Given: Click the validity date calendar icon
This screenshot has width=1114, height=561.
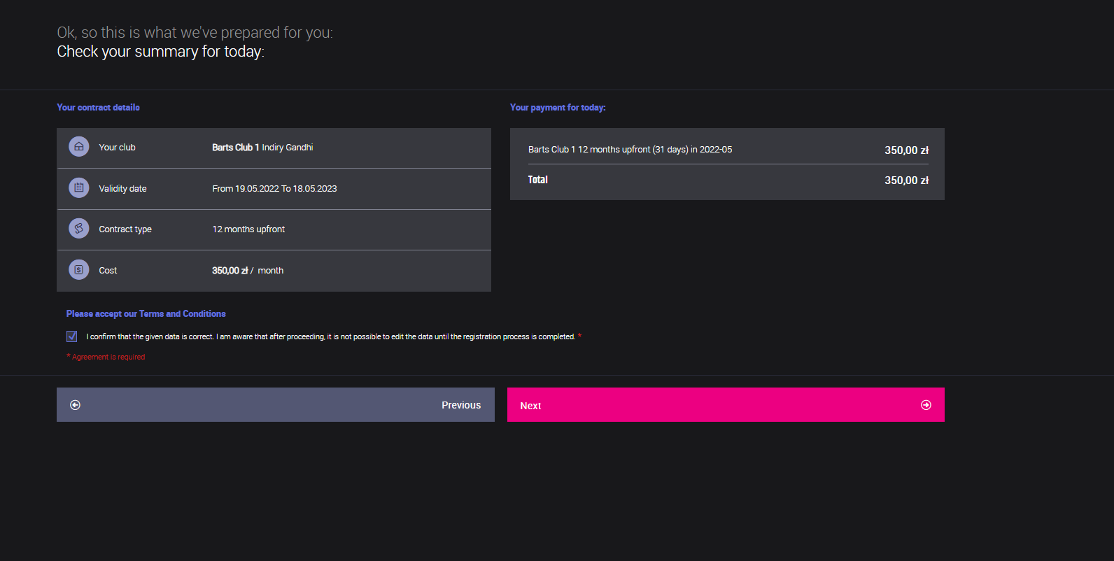Looking at the screenshot, I should pyautogui.click(x=78, y=188).
